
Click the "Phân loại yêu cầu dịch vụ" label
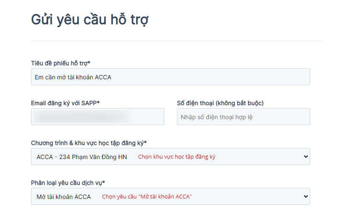point(68,183)
